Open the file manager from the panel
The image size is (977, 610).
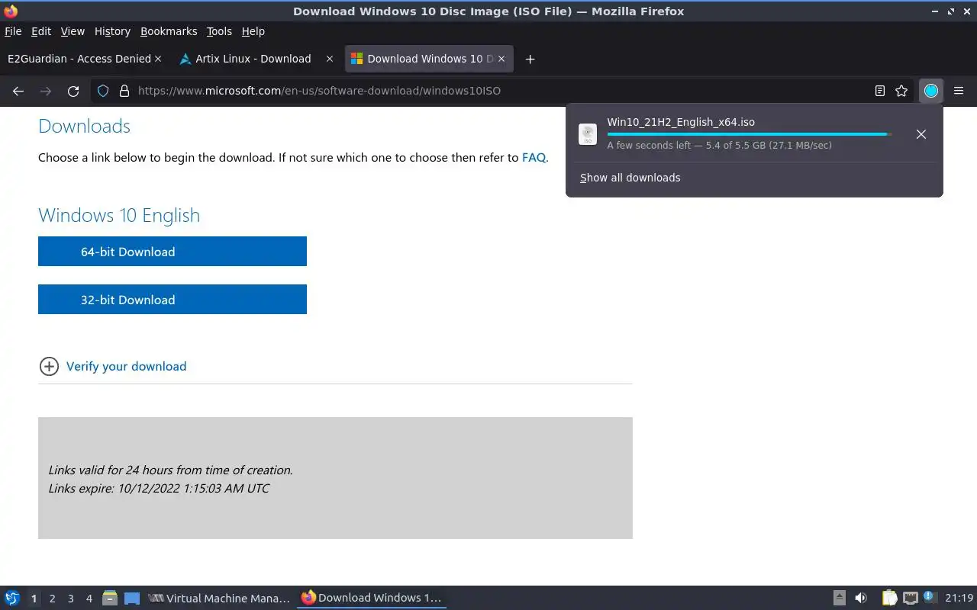coord(110,599)
